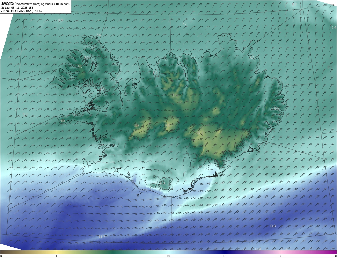Screen dimensions: 337x258
Task: Click the 'VT: þri. 11.11.2025 04Z (+61 h)' line
Action: [21, 11]
